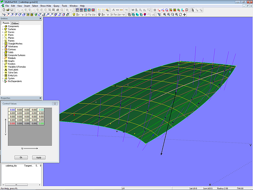Screen dimensions: 253x190
Task: Click the Composite Surfaces entity icon
Action: [x=6, y=55]
